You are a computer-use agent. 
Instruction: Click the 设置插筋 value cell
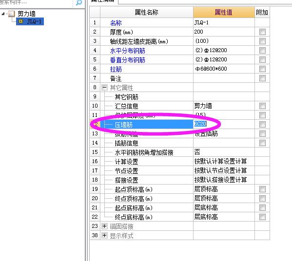pyautogui.click(x=224, y=133)
